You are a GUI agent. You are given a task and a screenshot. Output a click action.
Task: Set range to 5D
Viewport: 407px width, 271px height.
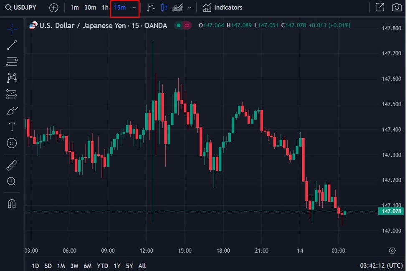48,266
